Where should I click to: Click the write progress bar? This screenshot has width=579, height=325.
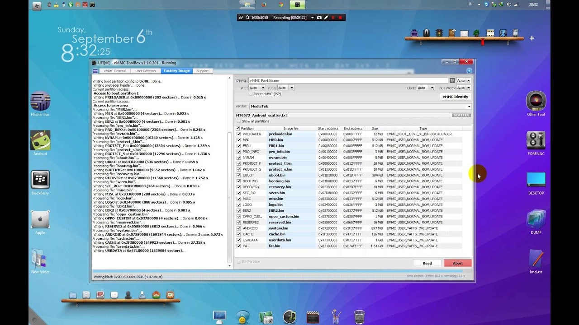pos(283,271)
